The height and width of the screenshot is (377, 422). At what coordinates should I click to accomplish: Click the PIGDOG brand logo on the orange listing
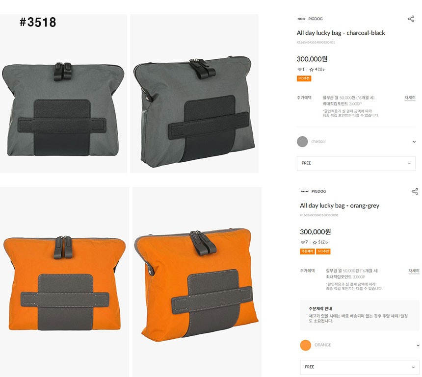tap(305, 192)
